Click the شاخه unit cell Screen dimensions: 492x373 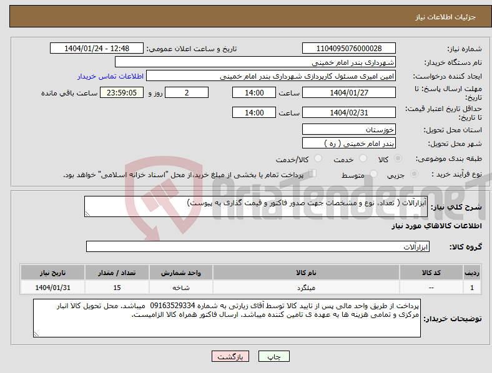181,288
